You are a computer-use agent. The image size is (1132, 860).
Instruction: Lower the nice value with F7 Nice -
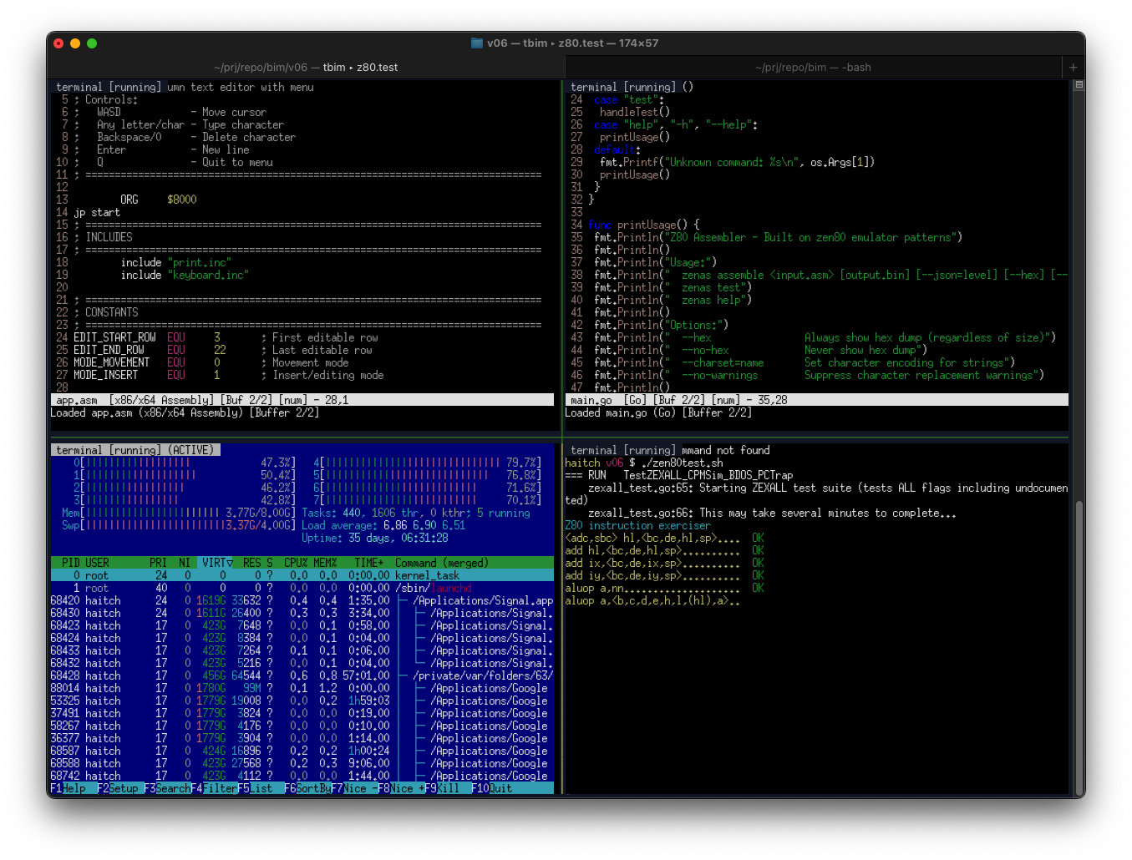(357, 788)
